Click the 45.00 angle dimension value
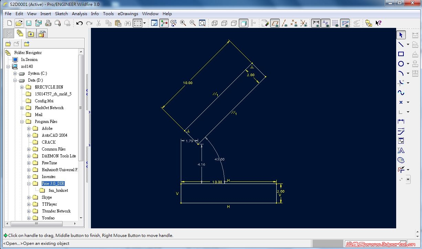 [219, 159]
